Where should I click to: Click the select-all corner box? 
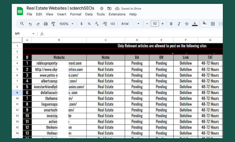pos(17,40)
